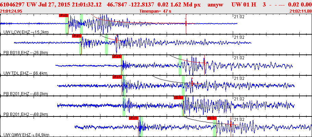Click the 21:02 time tick on B018 trace

click(x=239, y=37)
